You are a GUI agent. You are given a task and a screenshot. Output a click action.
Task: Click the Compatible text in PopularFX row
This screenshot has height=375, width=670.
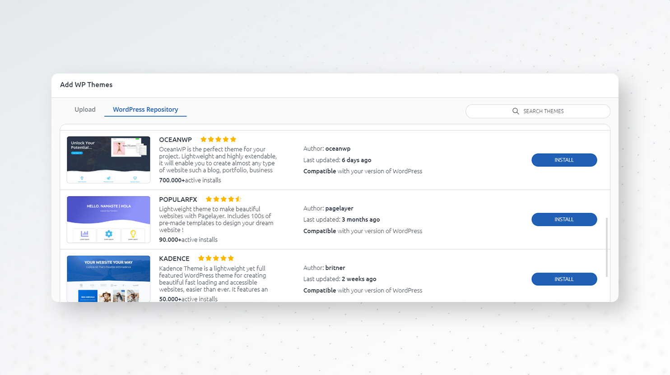point(363,231)
